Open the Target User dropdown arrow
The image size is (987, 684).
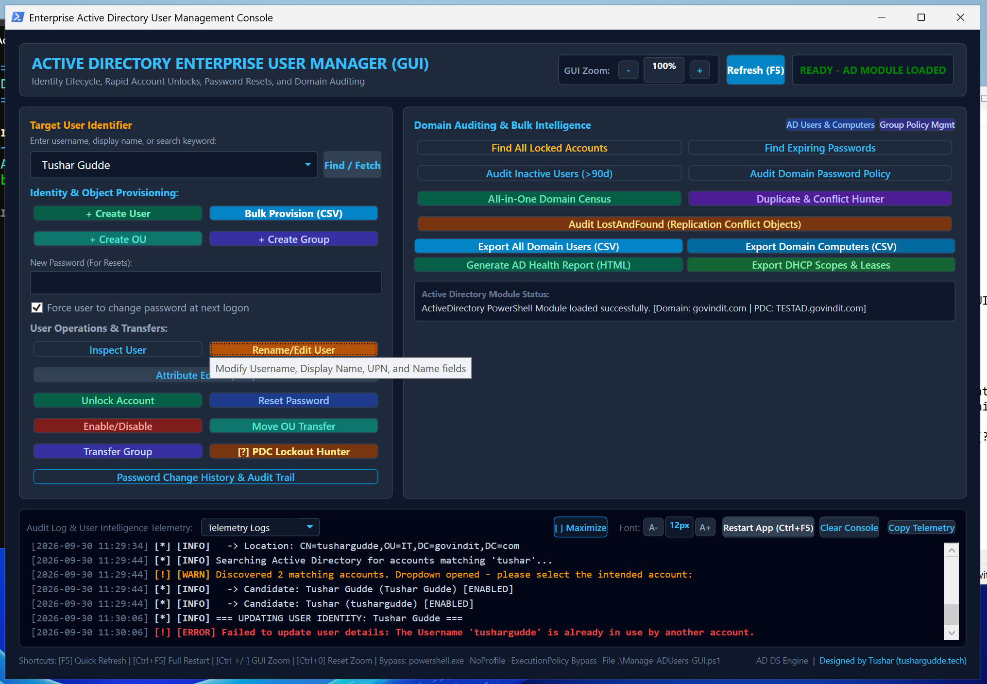point(307,165)
